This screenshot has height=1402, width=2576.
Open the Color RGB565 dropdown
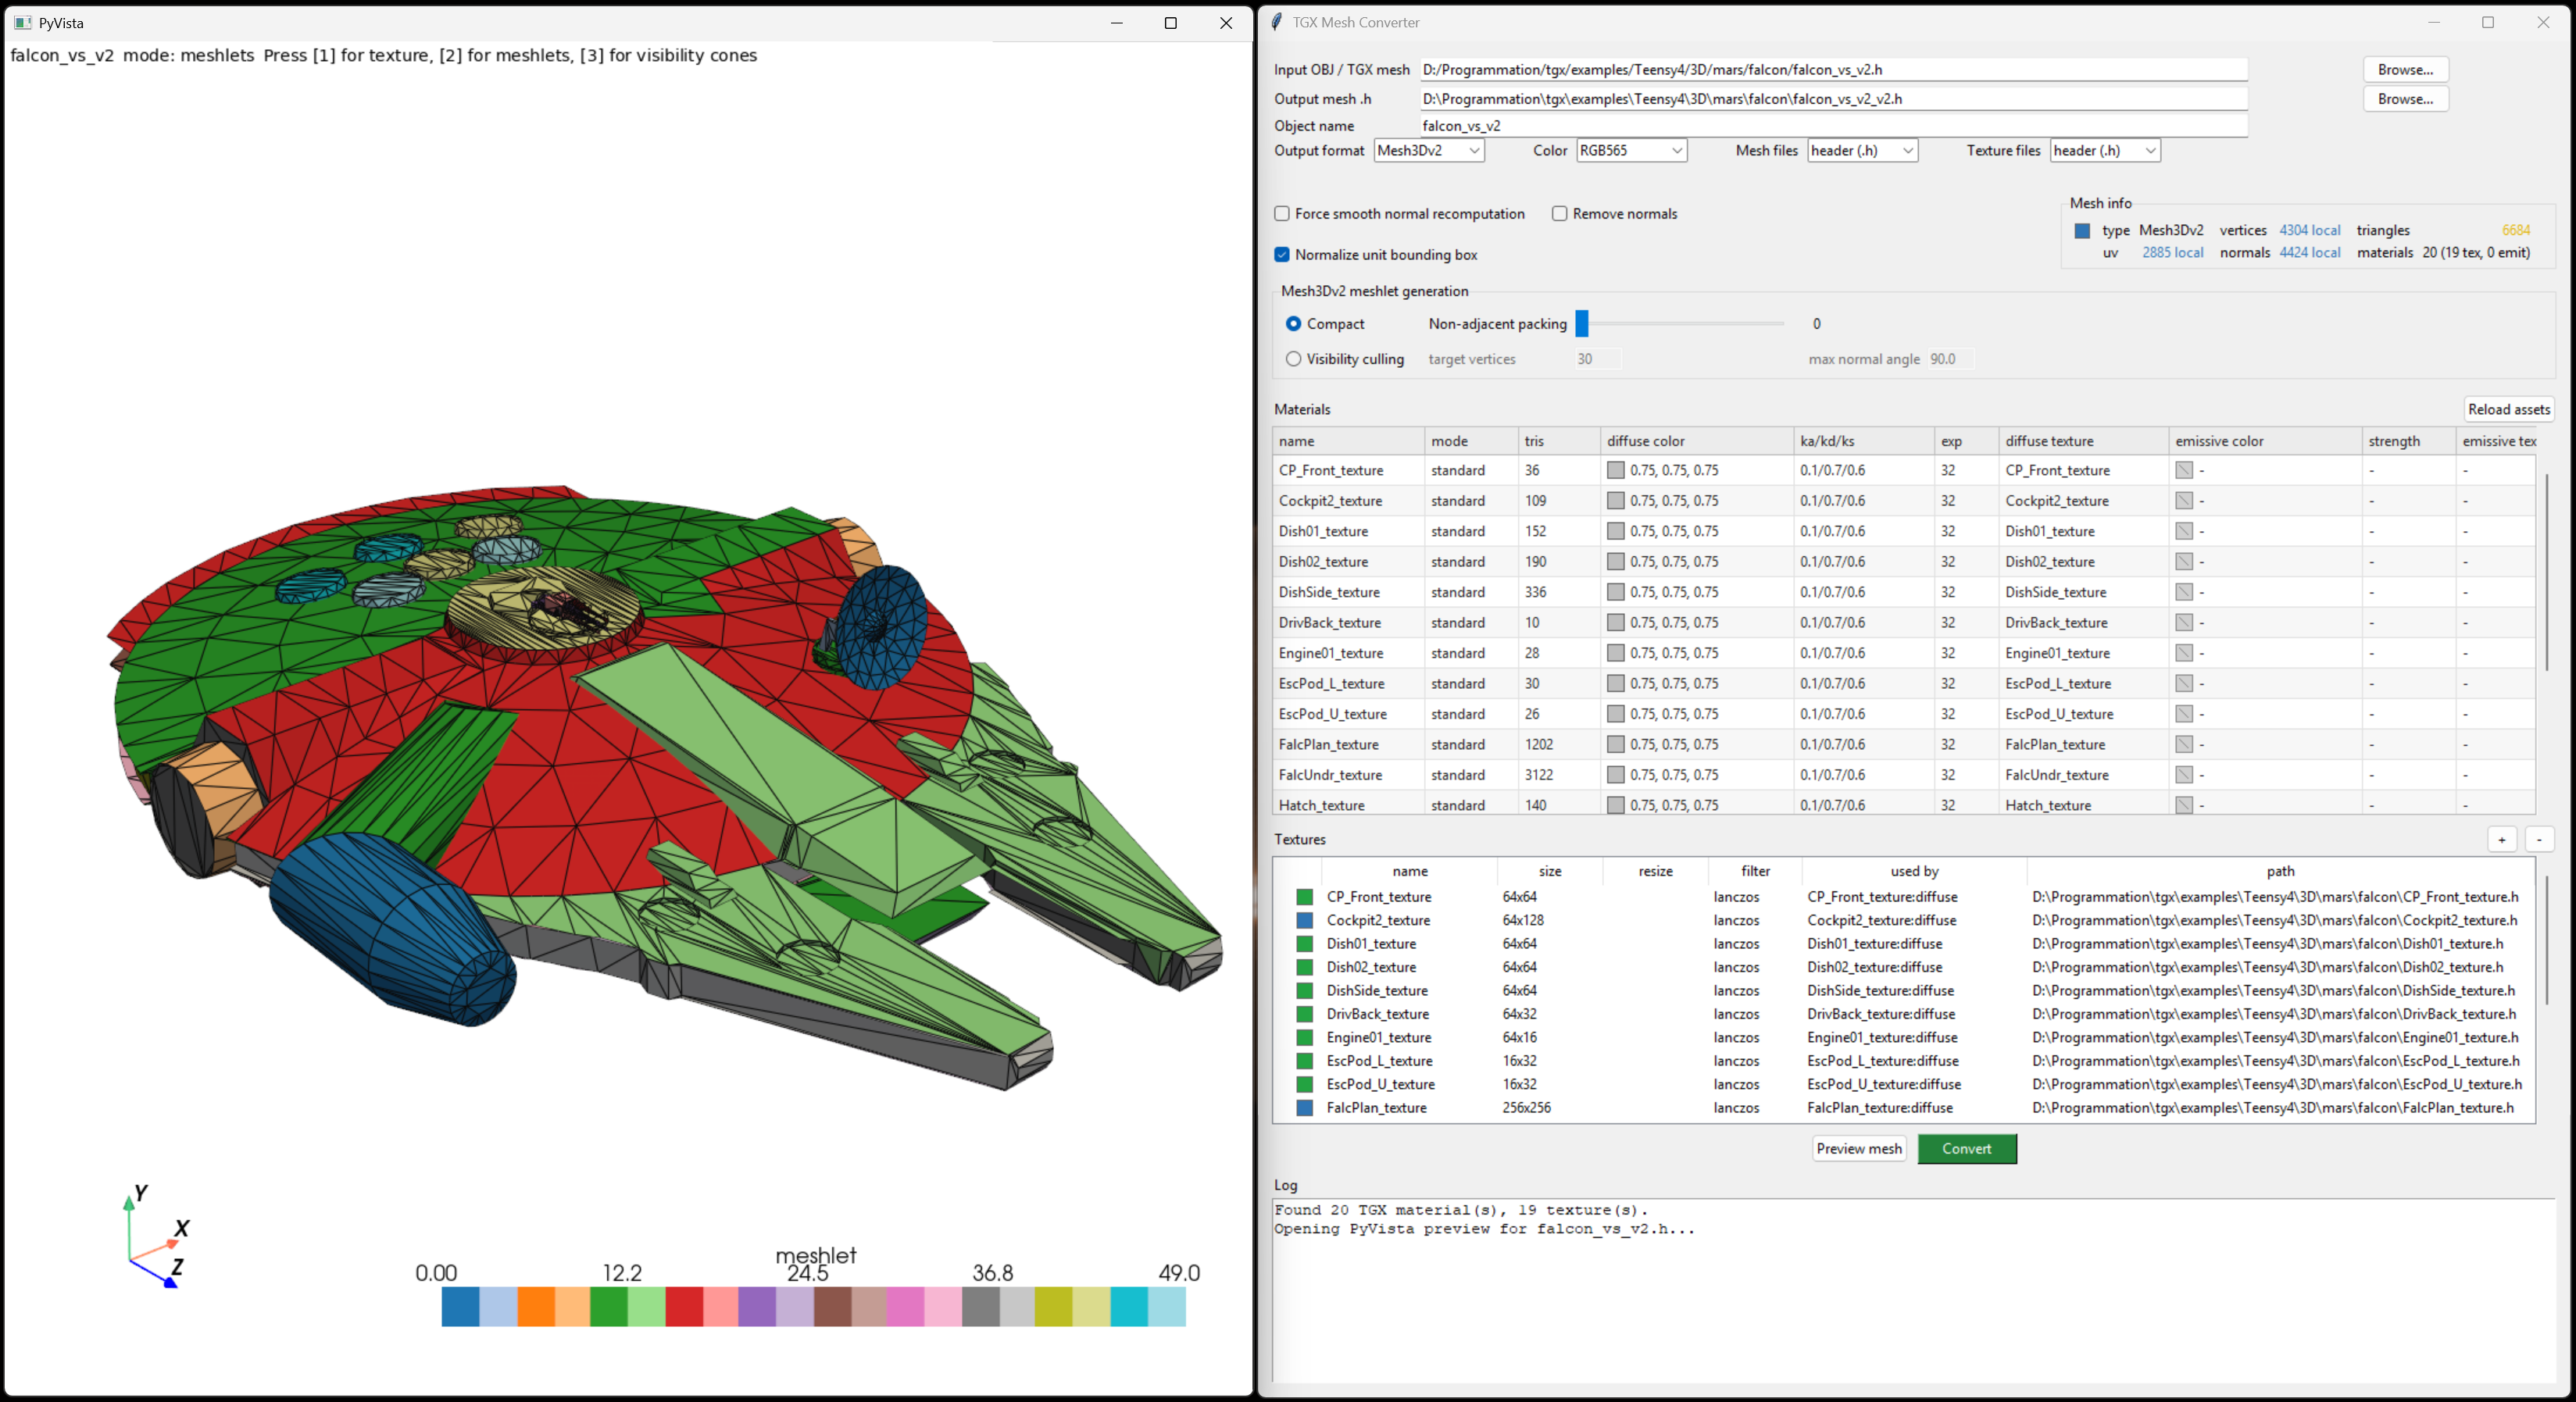click(1631, 150)
